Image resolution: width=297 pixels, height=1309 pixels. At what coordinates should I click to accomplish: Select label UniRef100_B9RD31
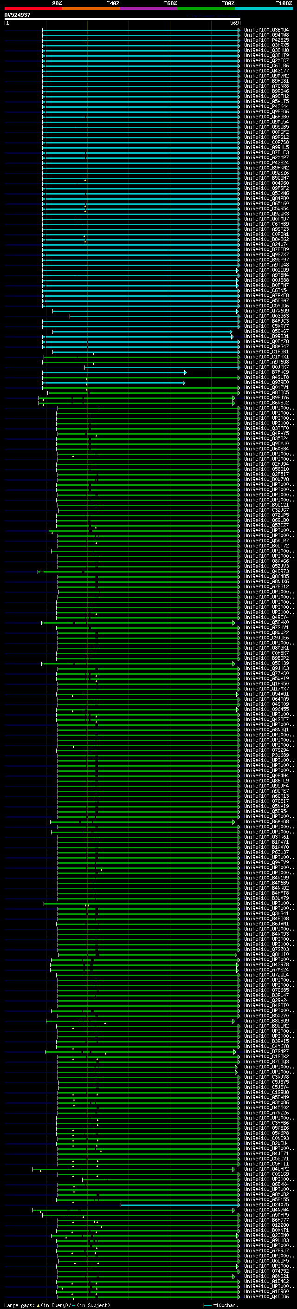pos(266,336)
